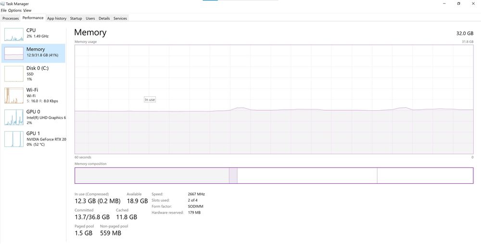The height and width of the screenshot is (244, 481).
Task: Click the GPU 1 mini graph thumbnail
Action: [14, 139]
